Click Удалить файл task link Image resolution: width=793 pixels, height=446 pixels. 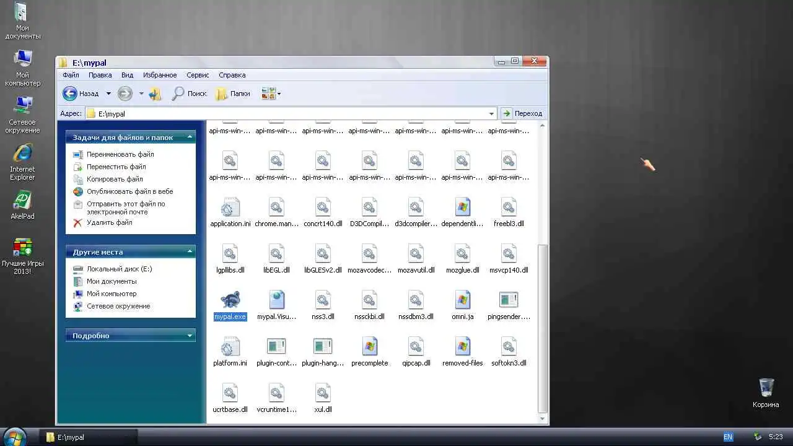click(109, 222)
